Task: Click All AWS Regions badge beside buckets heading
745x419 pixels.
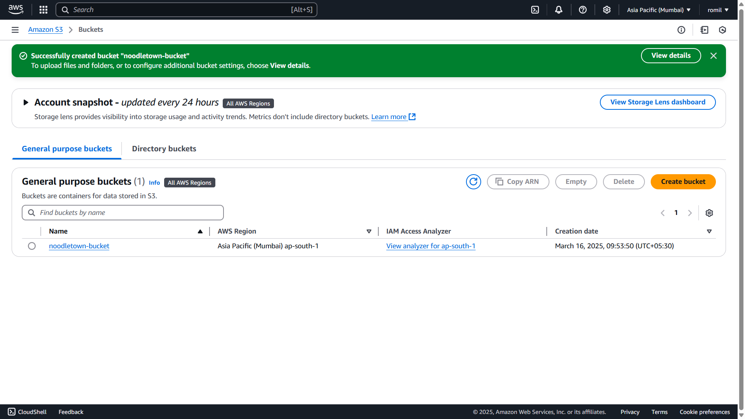Action: pyautogui.click(x=190, y=183)
